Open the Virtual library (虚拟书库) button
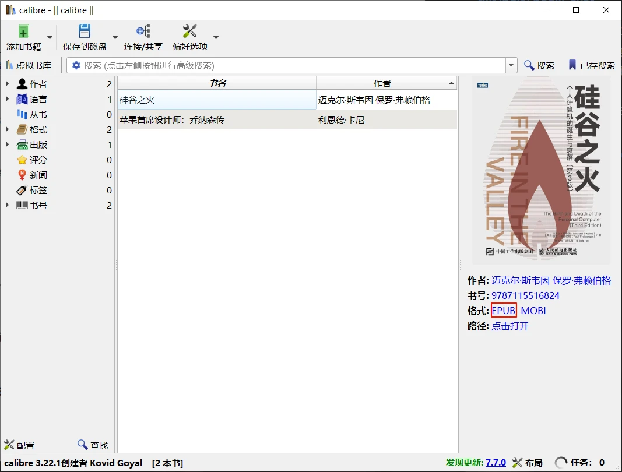This screenshot has width=622, height=472. (x=29, y=65)
